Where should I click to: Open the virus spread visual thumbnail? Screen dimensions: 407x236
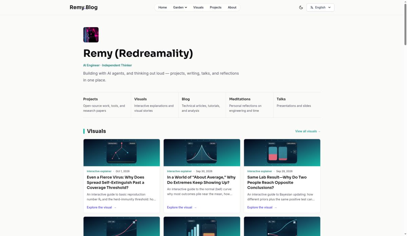[x=121, y=152]
